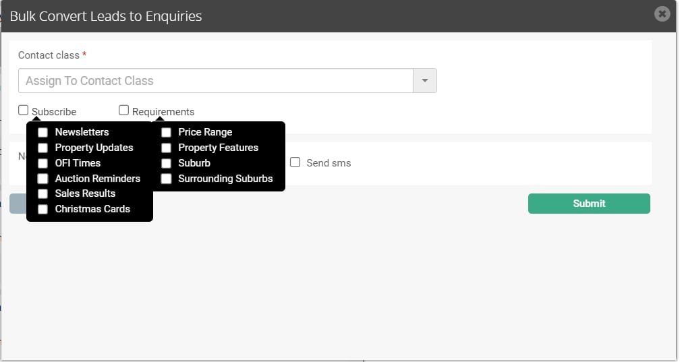Click the Requirements label text
The width and height of the screenshot is (680, 362).
pos(163,112)
